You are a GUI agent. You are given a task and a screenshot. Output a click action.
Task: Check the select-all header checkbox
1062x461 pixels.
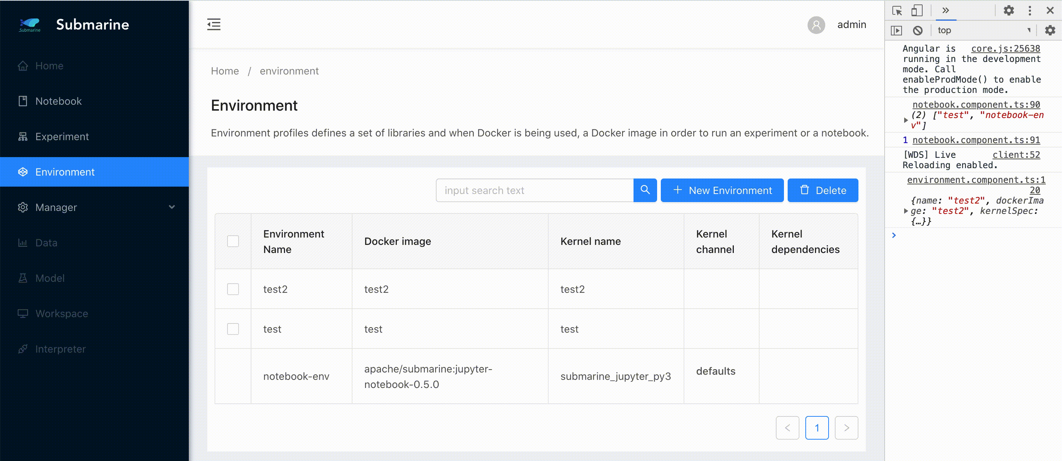click(x=233, y=241)
